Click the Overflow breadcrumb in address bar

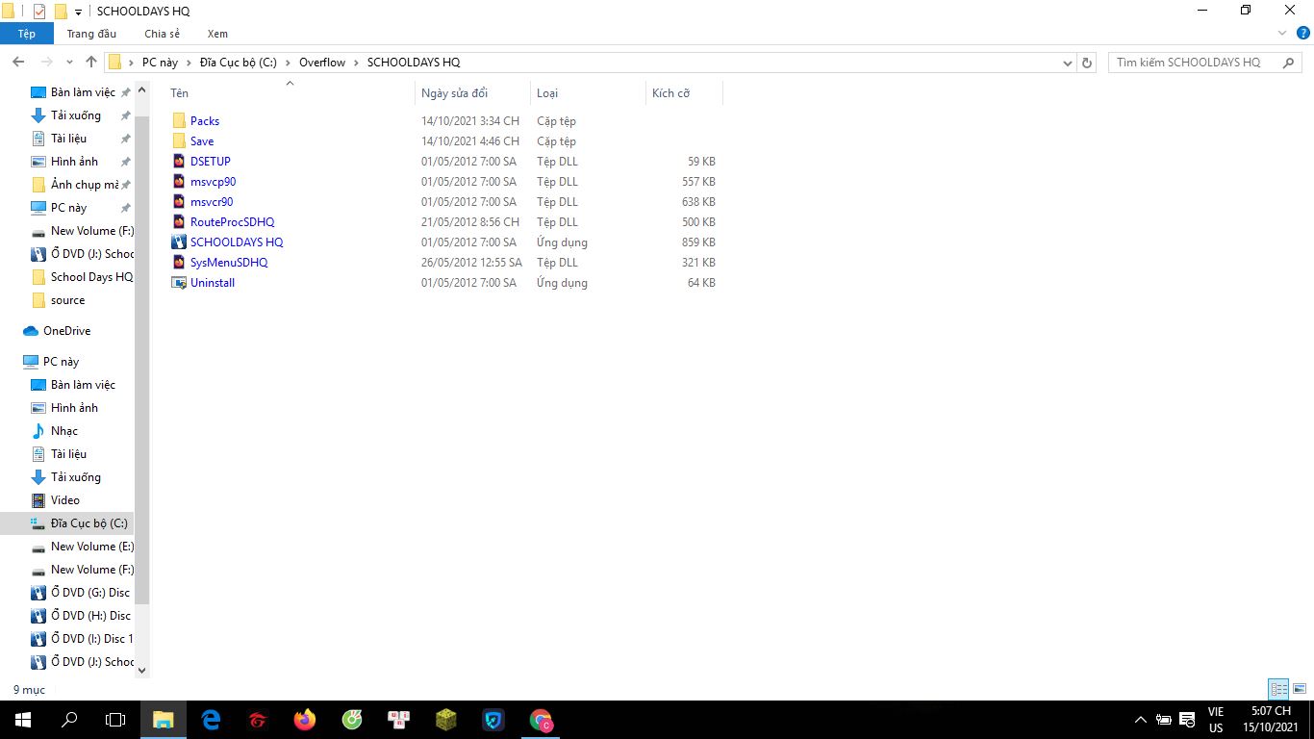pos(321,63)
